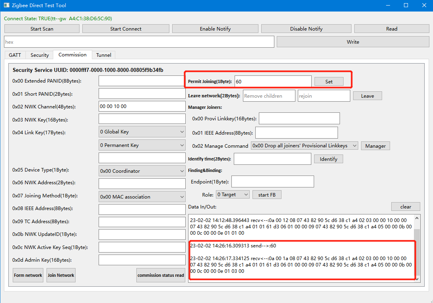Click the Permit Joining Set button

(329, 82)
